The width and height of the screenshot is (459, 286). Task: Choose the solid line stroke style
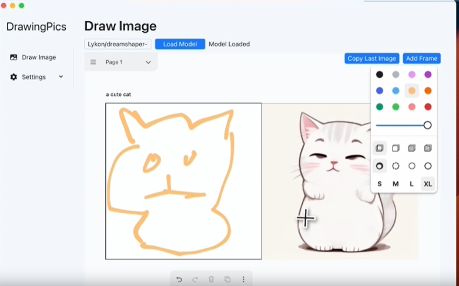click(428, 166)
